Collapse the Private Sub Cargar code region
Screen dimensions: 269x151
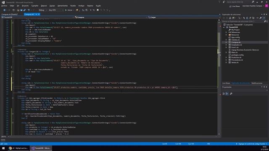tap(13, 52)
